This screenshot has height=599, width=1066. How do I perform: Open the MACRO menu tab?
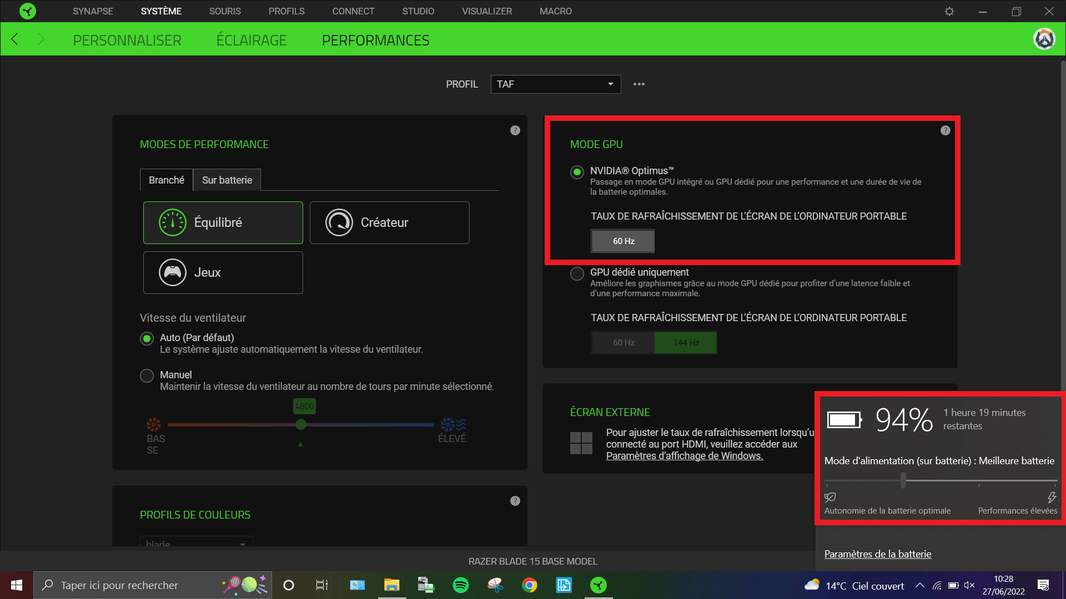(556, 11)
